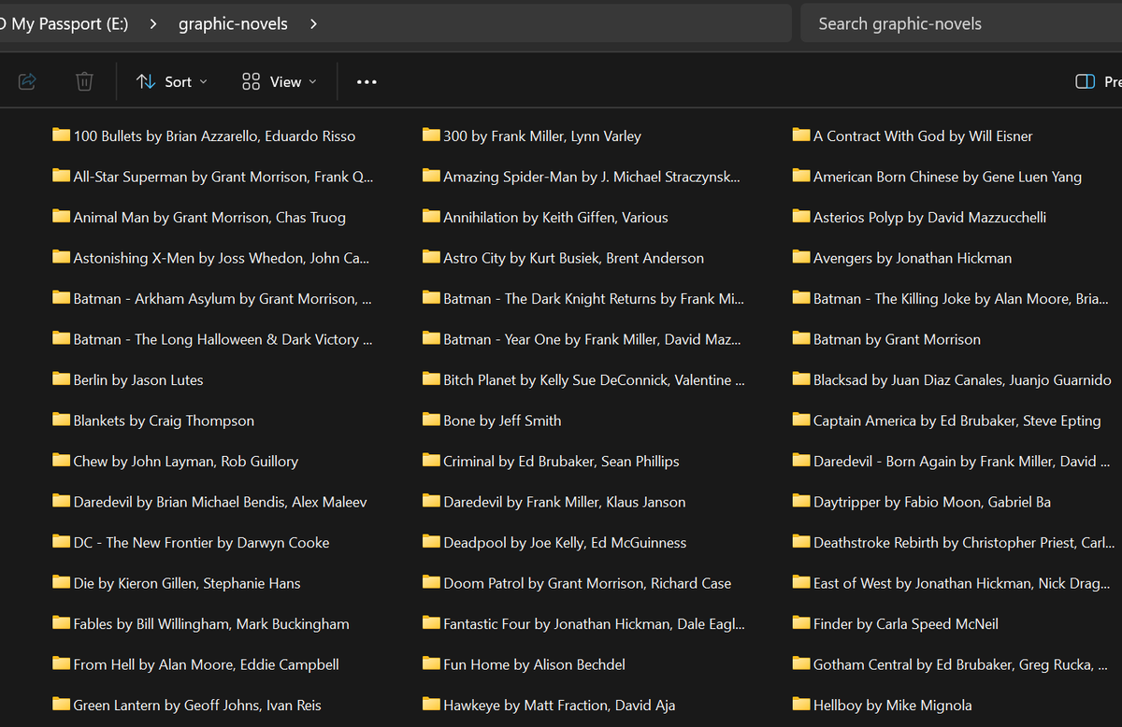Screen dimensions: 1122x727
Task: Select folder icon for Animal Man
Action: coord(62,217)
